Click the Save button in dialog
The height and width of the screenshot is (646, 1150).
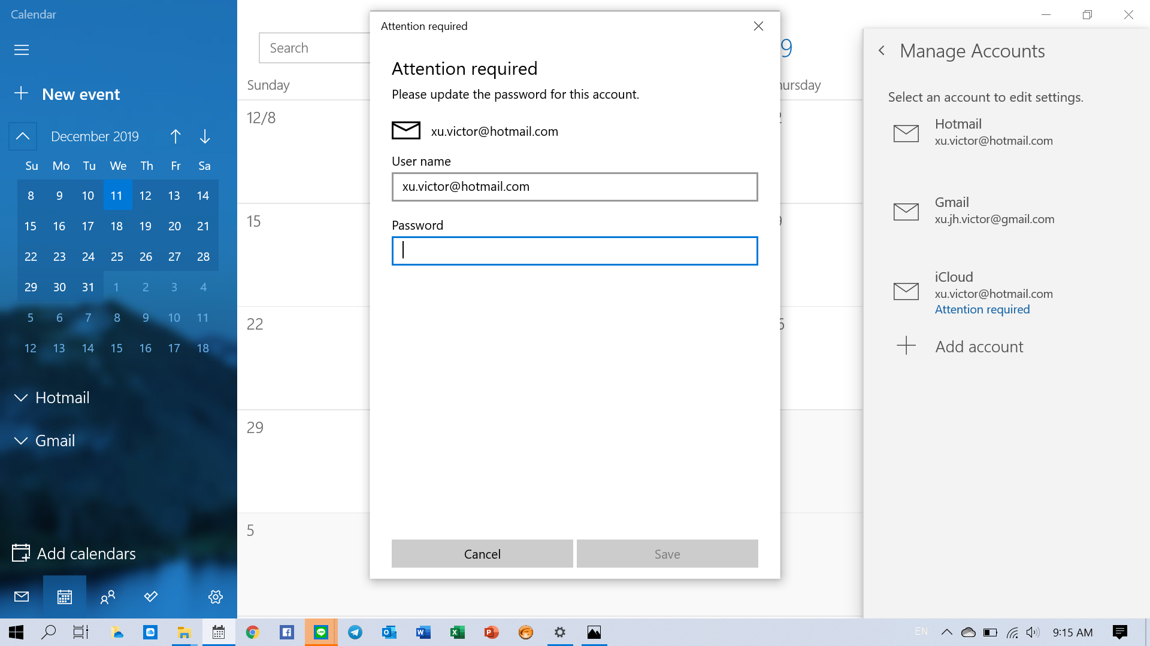(667, 554)
